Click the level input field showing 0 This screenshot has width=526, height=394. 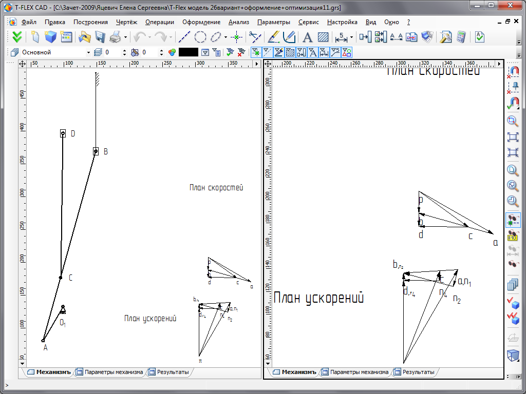point(112,53)
